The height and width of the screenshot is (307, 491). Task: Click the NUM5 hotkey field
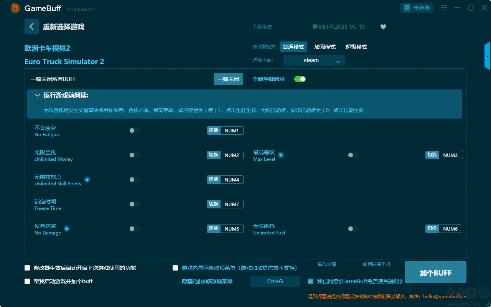[x=232, y=229]
